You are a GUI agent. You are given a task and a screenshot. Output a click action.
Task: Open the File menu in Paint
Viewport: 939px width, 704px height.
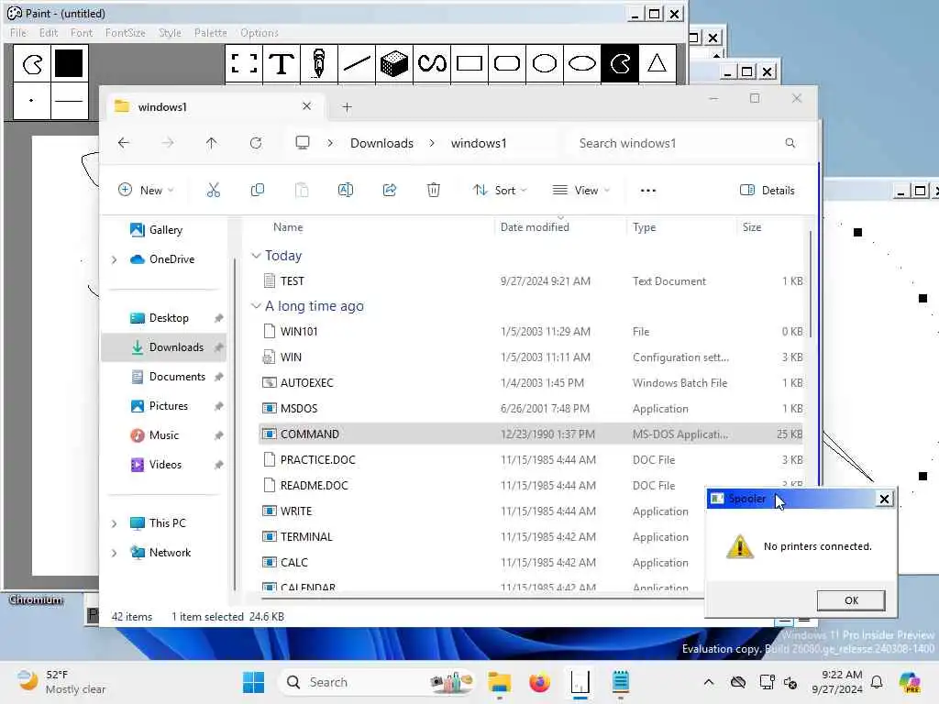tap(18, 33)
